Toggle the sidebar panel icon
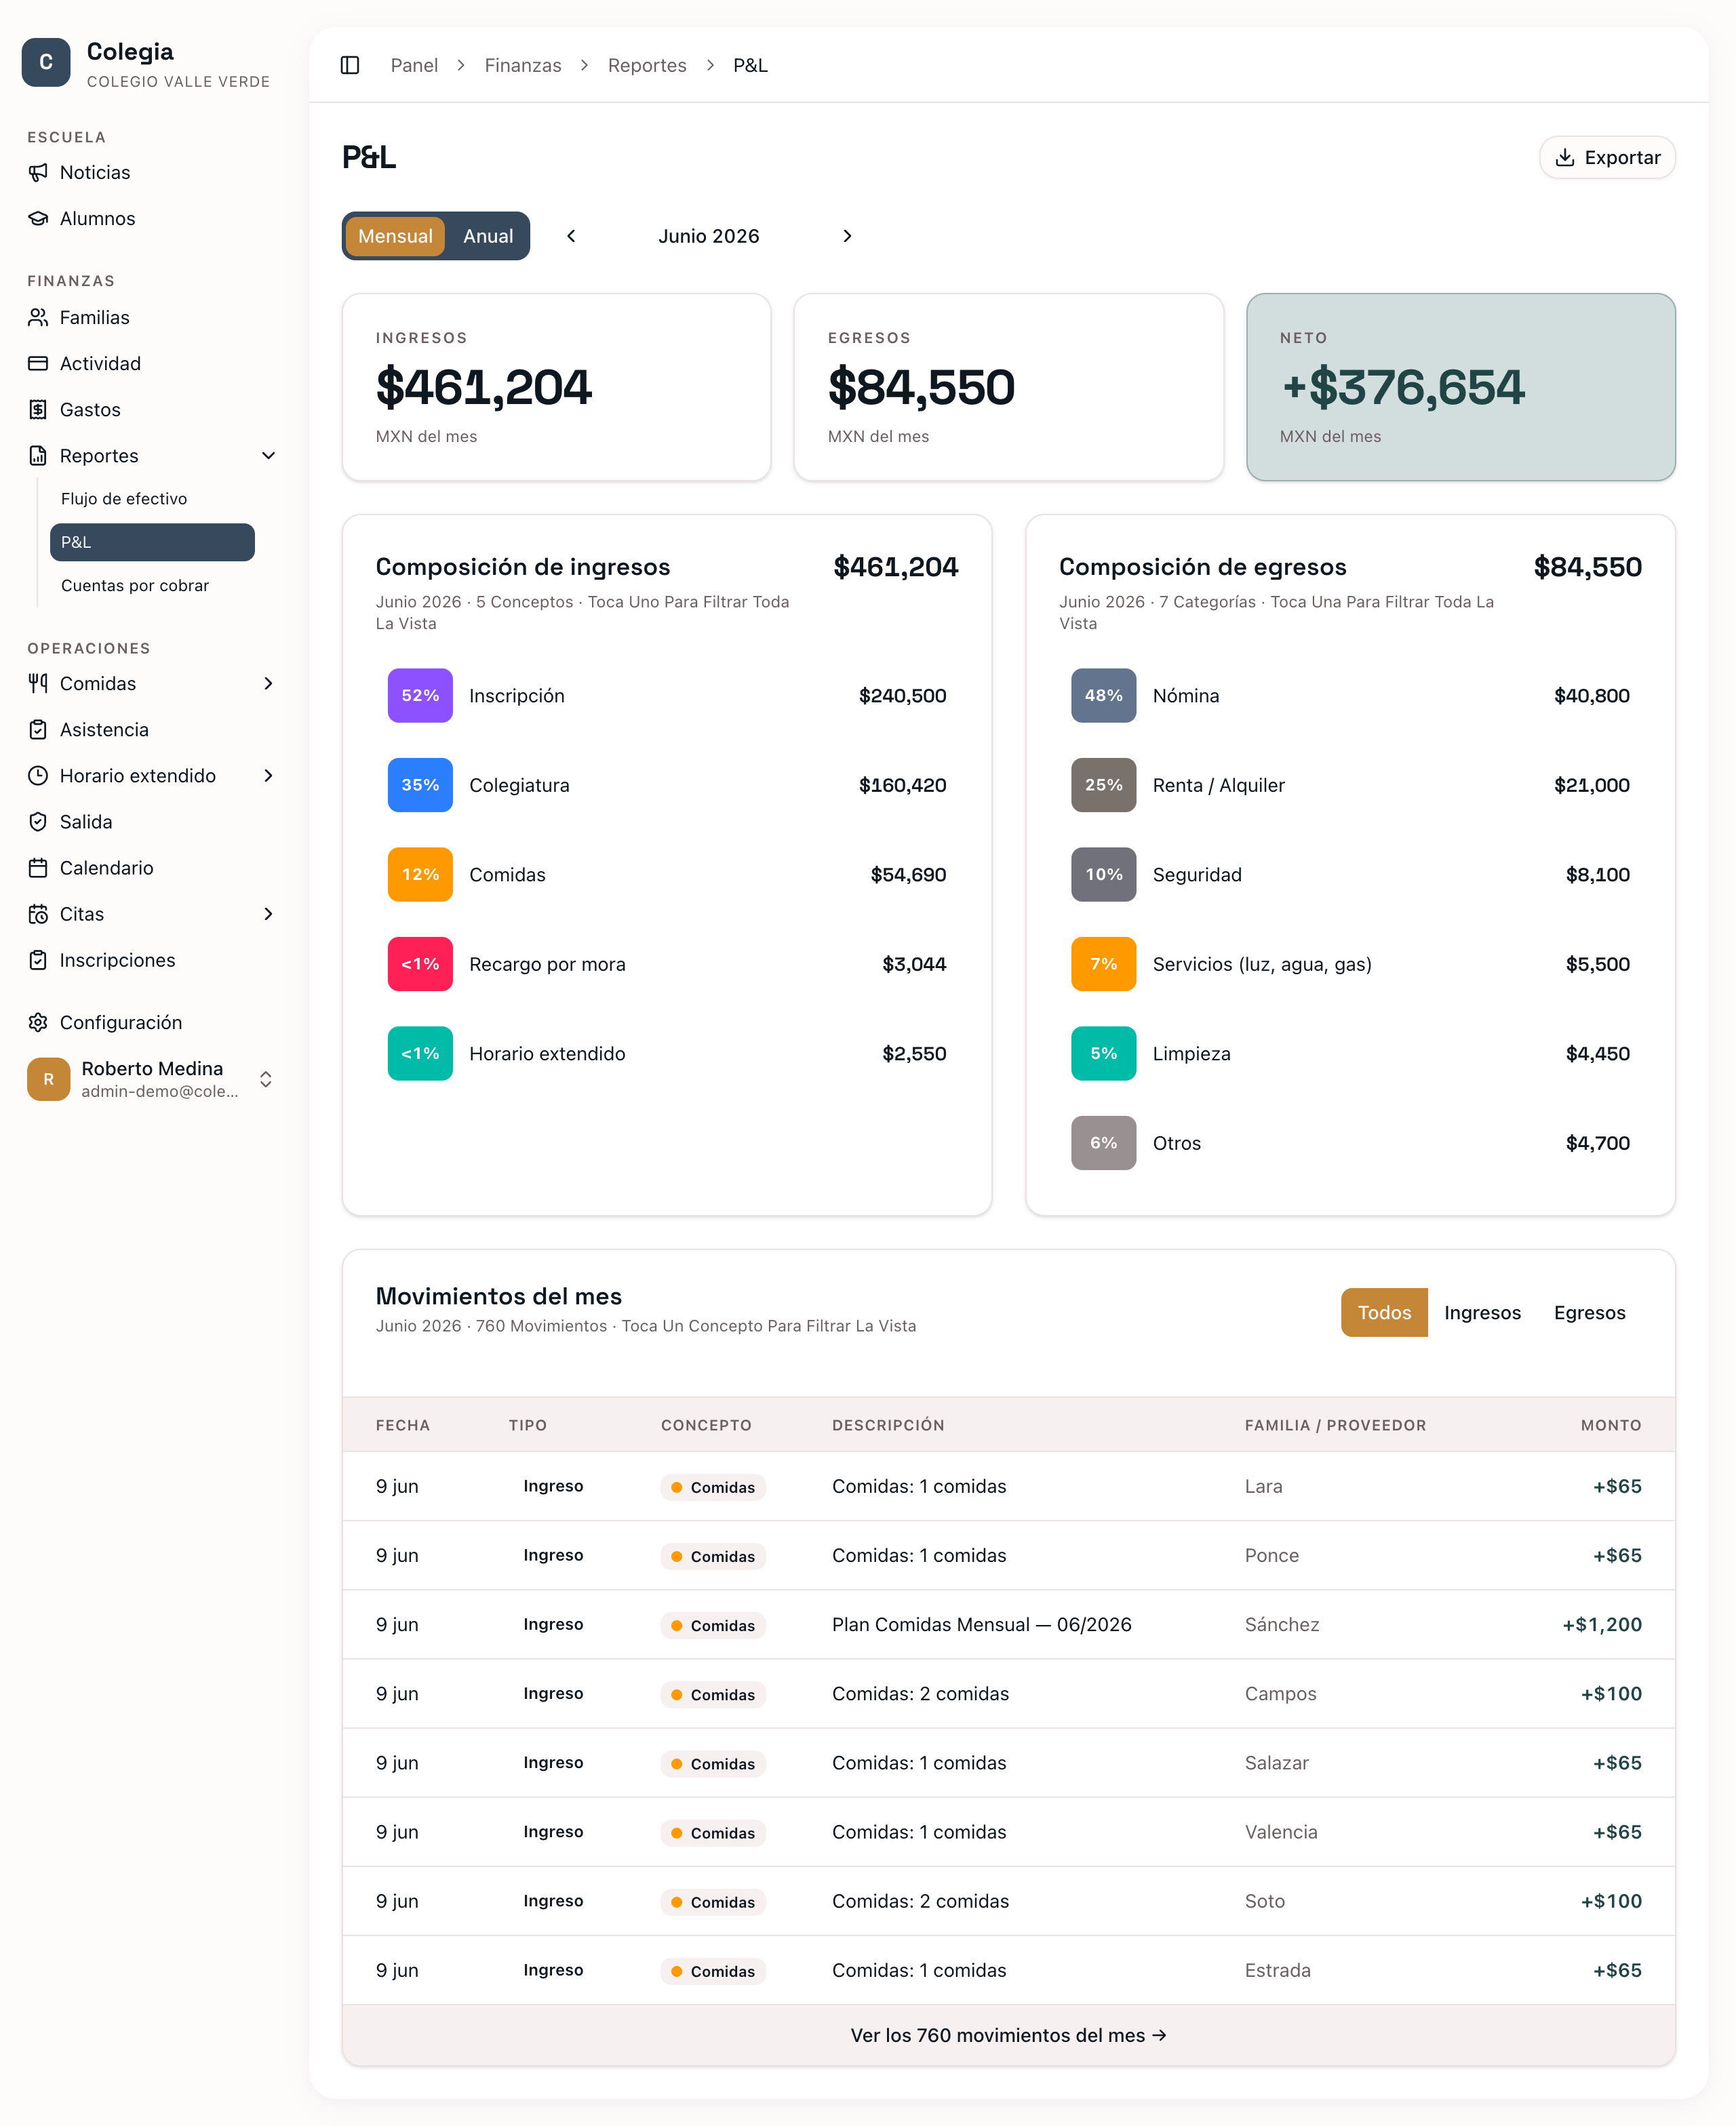1736x2126 pixels. tap(350, 65)
